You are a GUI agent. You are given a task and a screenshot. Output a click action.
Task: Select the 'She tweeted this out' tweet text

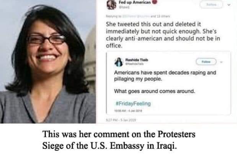point(163,35)
